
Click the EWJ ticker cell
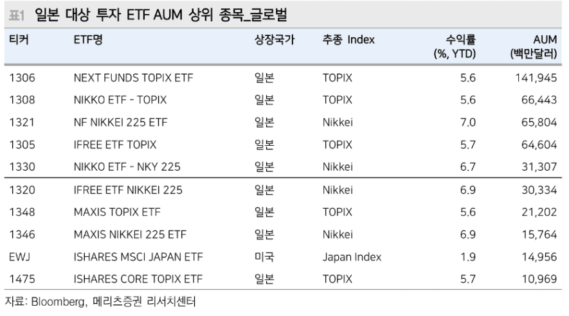(x=20, y=257)
